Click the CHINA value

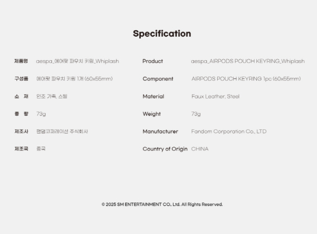pyautogui.click(x=200, y=149)
